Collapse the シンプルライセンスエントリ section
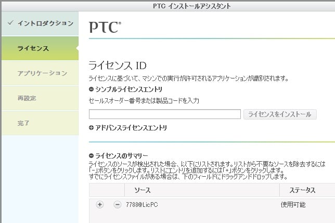 [x=92, y=89]
